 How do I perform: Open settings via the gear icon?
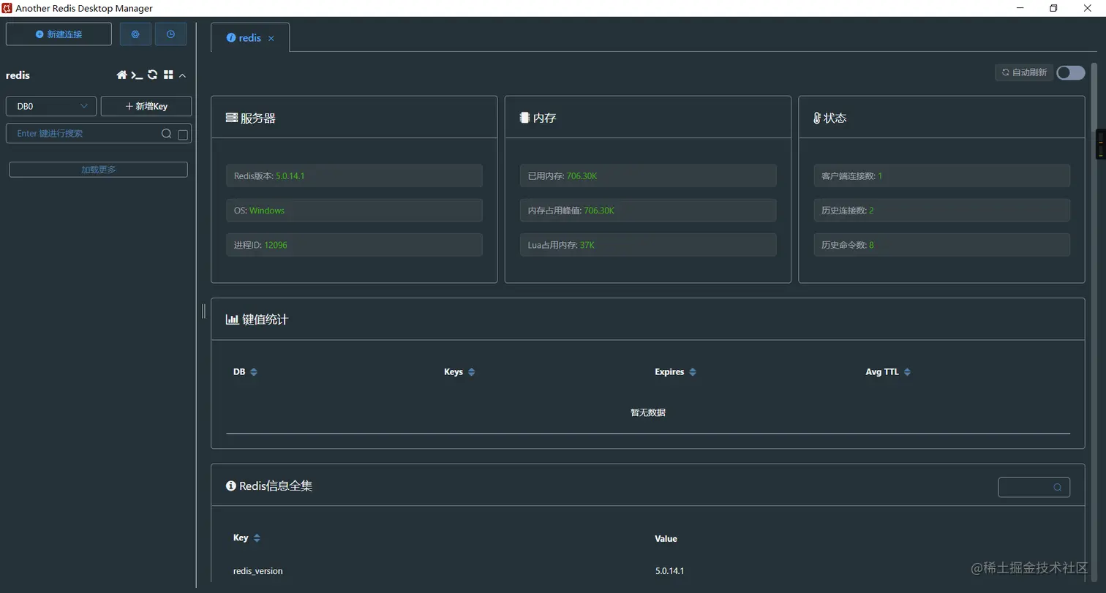pos(135,34)
